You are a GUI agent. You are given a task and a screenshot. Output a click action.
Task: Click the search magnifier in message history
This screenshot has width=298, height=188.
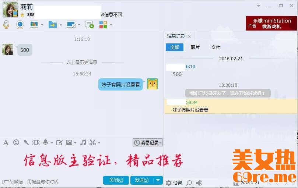pos(189,183)
